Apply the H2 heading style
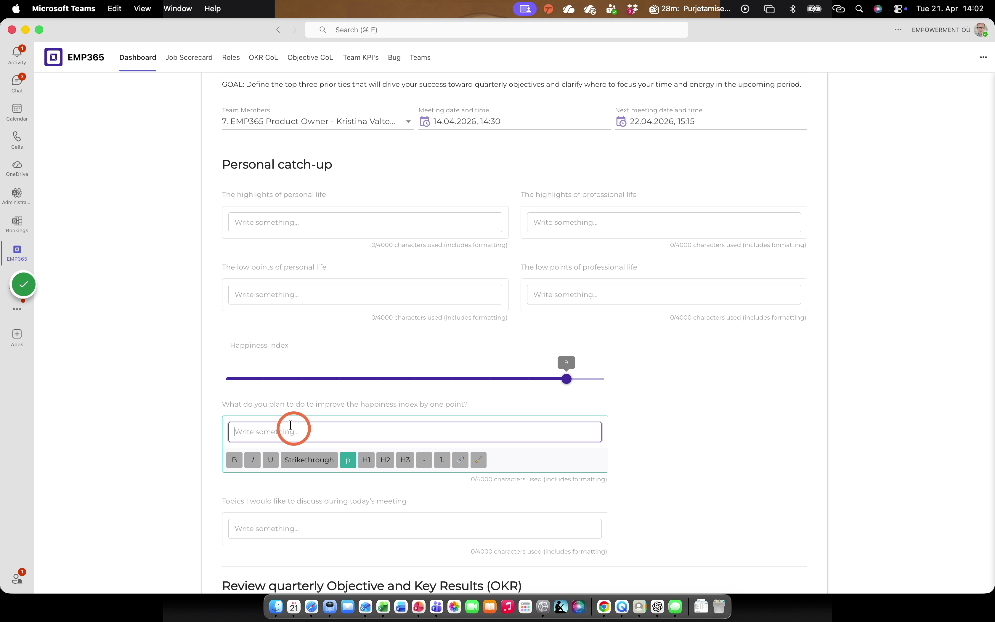This screenshot has width=995, height=622. point(385,460)
